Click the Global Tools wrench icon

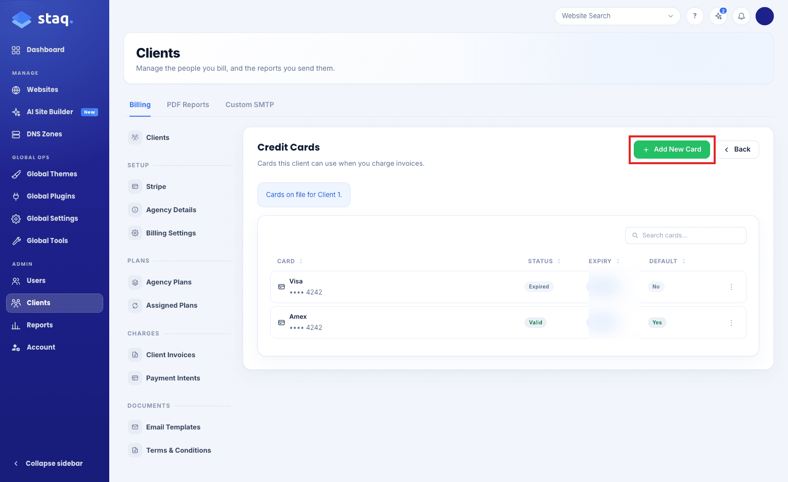coord(16,241)
